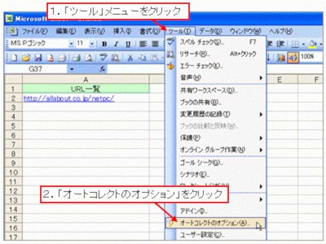Click the Open folder icon
Screen dimensions: 326x244
point(26,58)
